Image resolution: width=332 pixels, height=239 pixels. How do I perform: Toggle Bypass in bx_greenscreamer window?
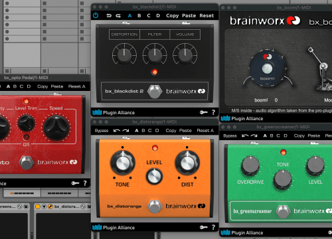[x=230, y=135]
